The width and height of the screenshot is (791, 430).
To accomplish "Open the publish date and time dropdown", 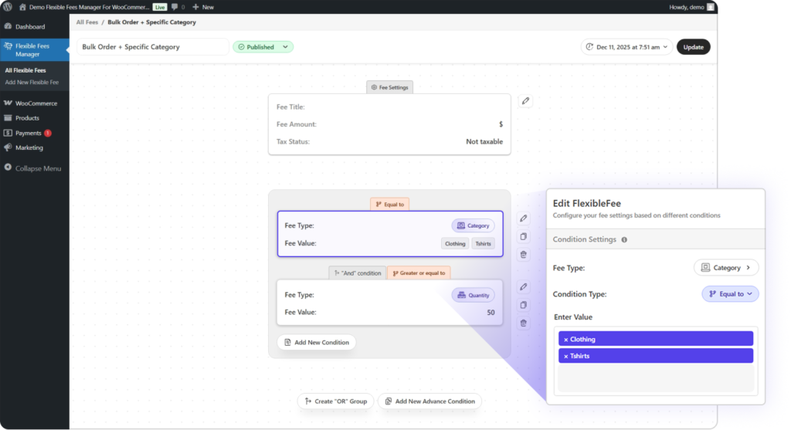I will pyautogui.click(x=626, y=47).
